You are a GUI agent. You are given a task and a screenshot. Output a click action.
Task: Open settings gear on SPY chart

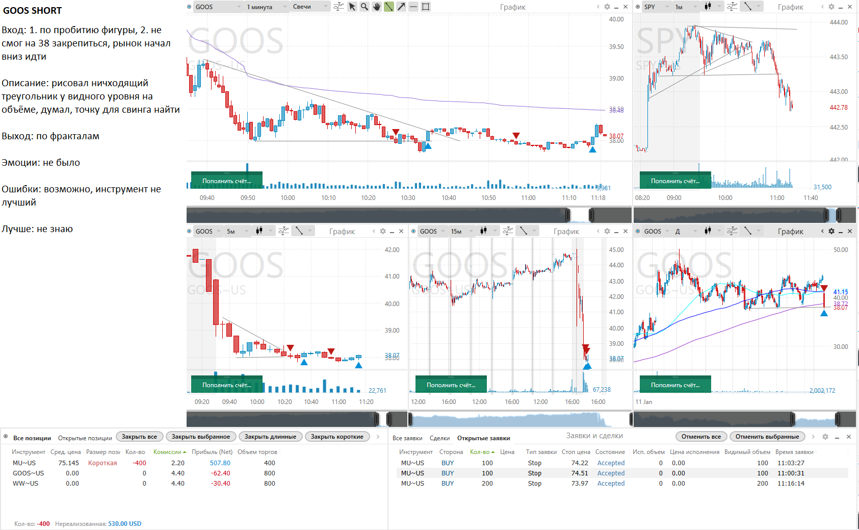831,7
